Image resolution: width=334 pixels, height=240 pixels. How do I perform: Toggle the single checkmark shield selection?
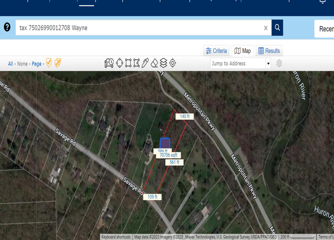(x=49, y=63)
